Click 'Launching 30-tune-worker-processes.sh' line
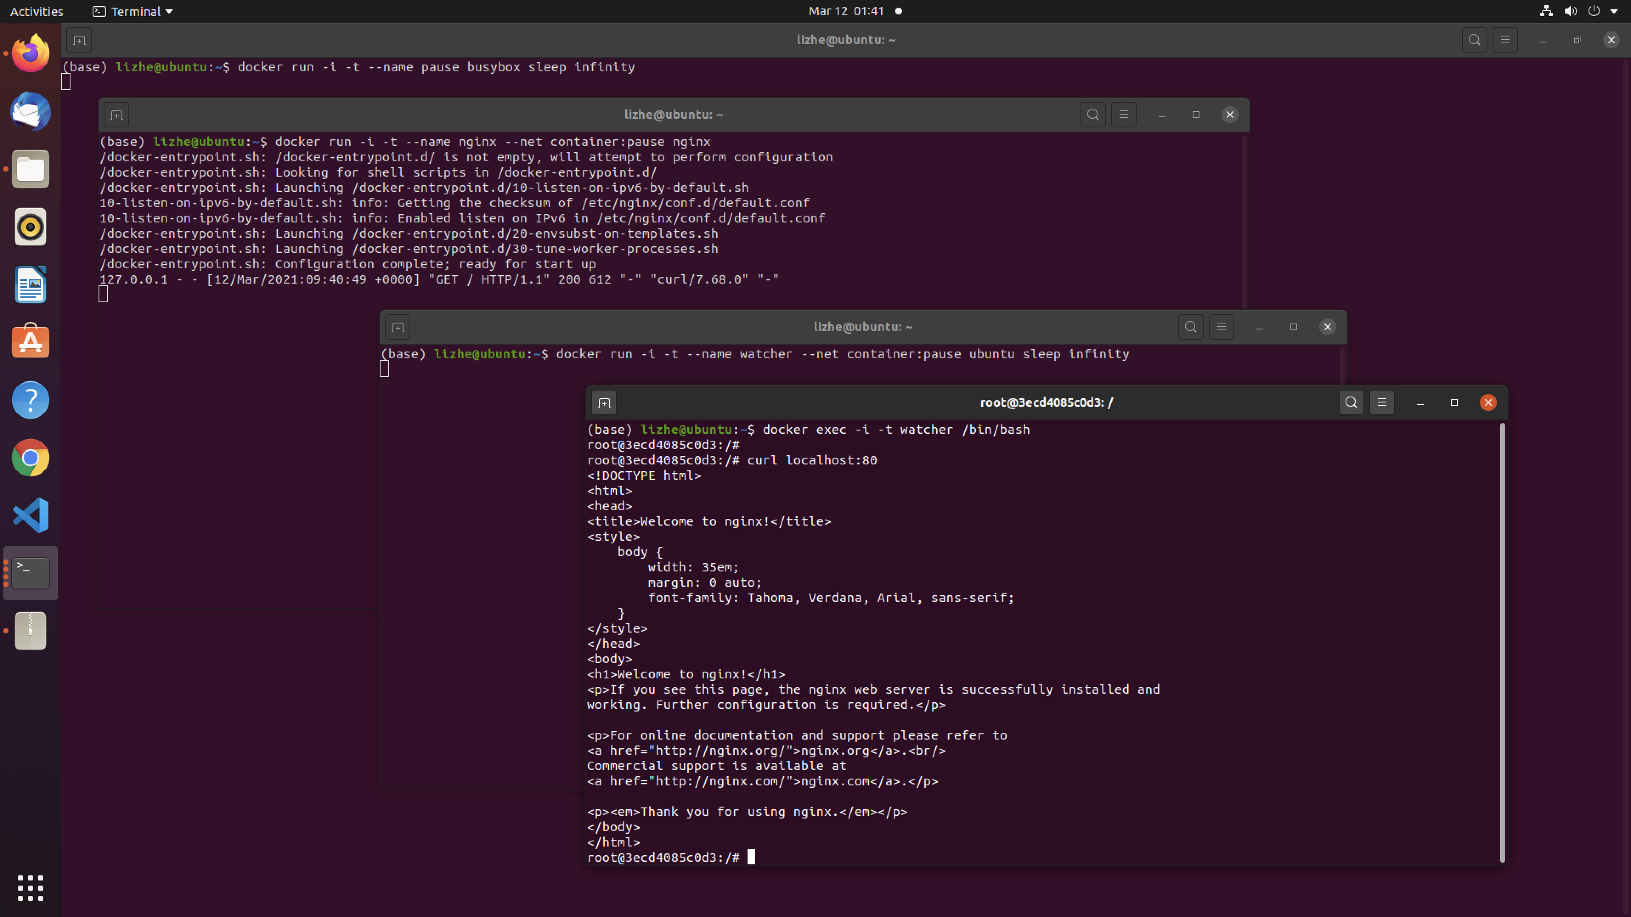The image size is (1631, 917). tap(408, 249)
